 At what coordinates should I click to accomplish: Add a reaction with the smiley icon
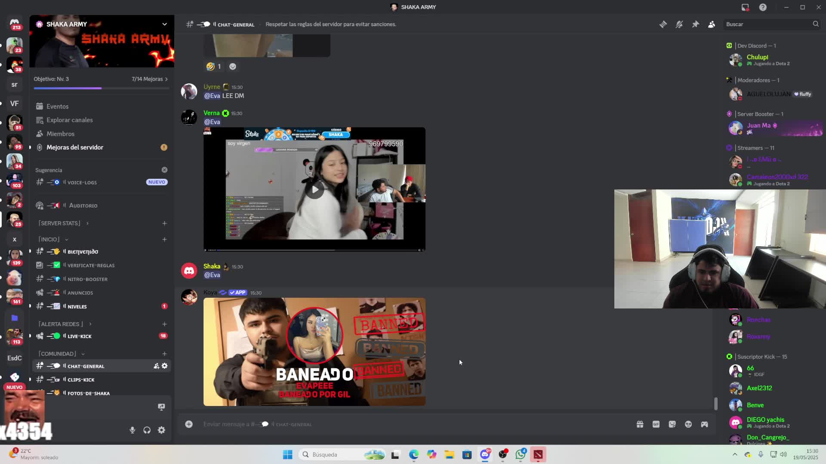pyautogui.click(x=233, y=67)
